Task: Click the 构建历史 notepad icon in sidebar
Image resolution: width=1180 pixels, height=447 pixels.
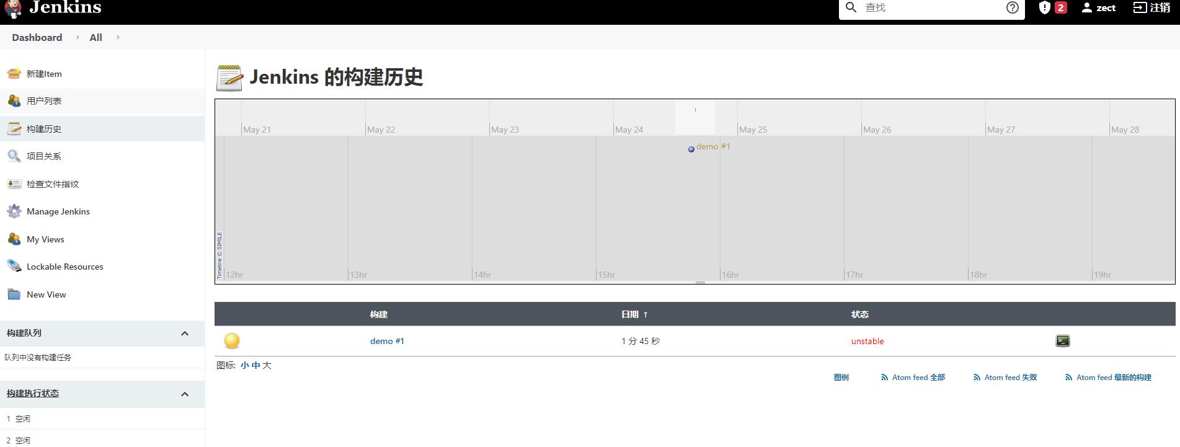Action: coord(14,128)
